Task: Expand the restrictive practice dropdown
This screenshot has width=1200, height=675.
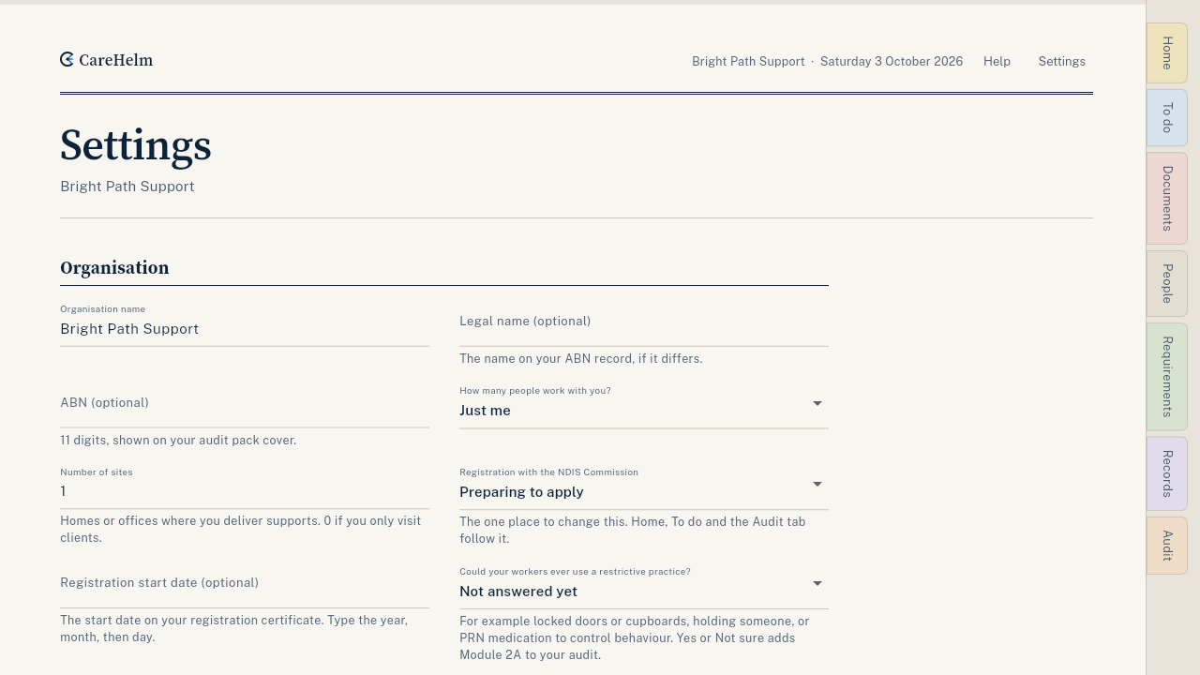Action: [644, 586]
